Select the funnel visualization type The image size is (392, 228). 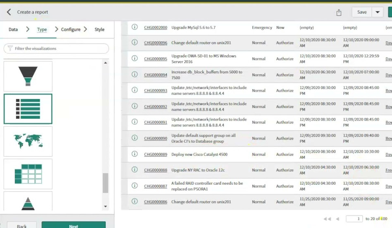(x=28, y=76)
